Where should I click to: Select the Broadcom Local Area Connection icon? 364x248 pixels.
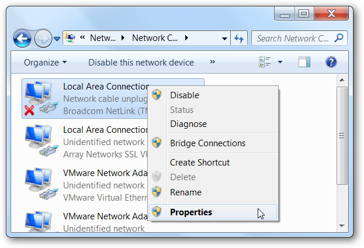point(41,98)
